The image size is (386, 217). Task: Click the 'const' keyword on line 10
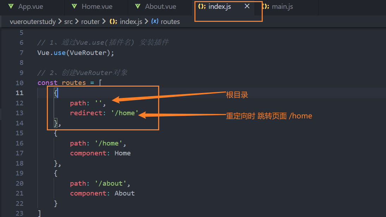(47, 83)
